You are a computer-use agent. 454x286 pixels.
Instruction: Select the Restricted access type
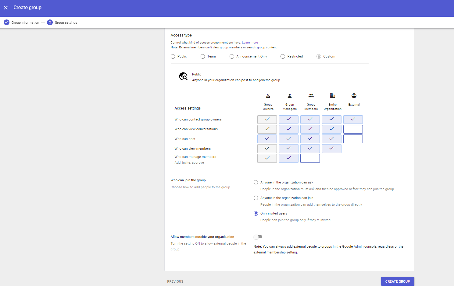coord(283,56)
